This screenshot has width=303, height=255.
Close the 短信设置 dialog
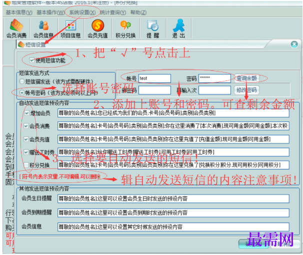point(294,44)
